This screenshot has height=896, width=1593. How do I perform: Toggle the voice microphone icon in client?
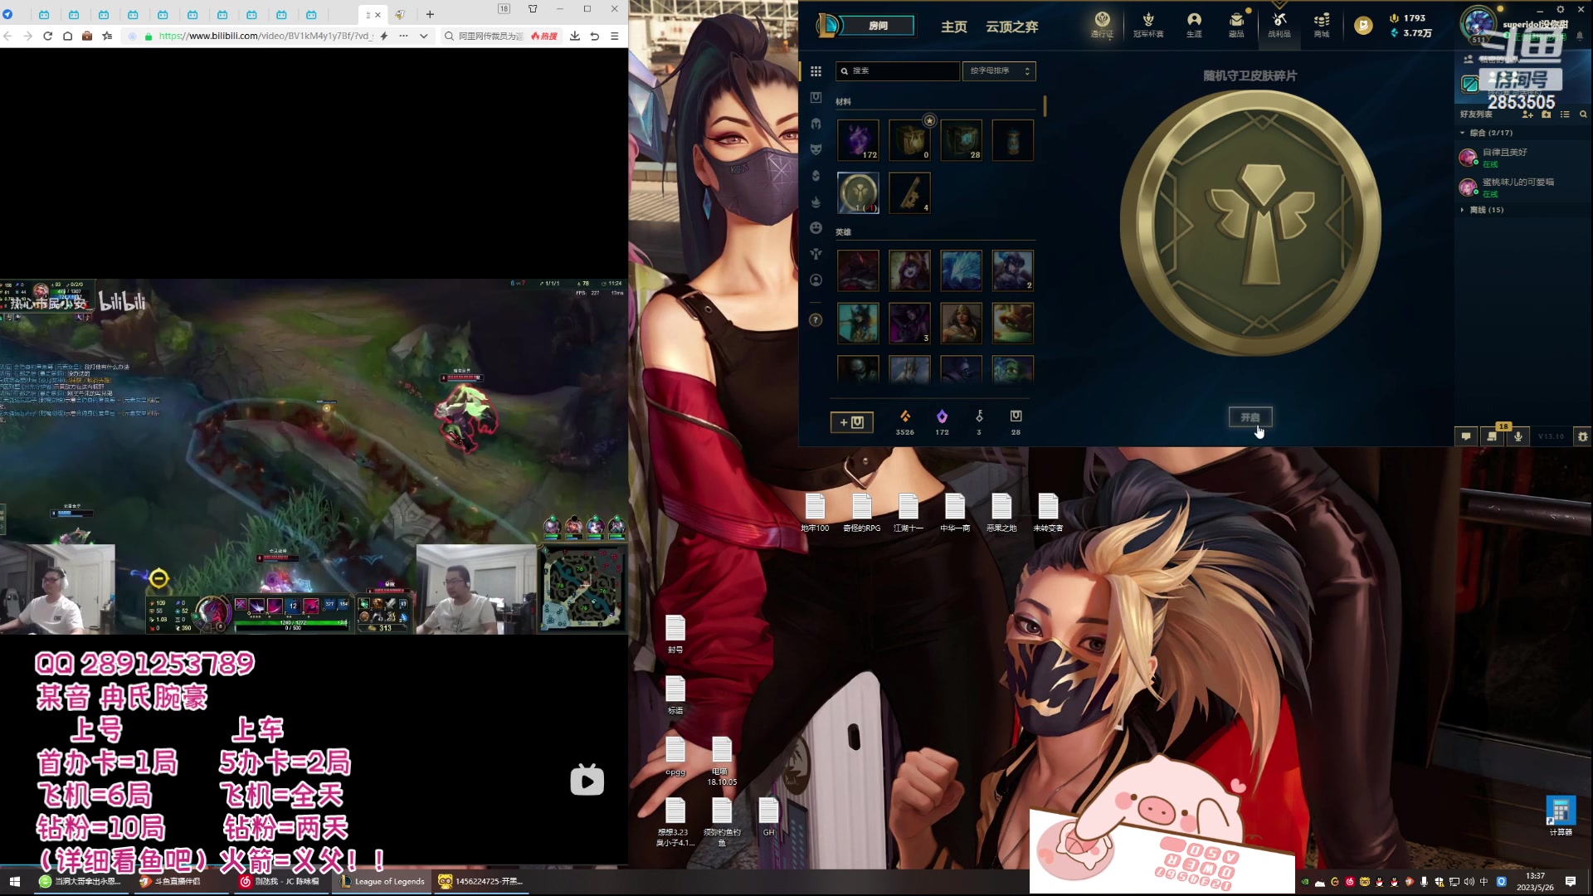coord(1518,436)
